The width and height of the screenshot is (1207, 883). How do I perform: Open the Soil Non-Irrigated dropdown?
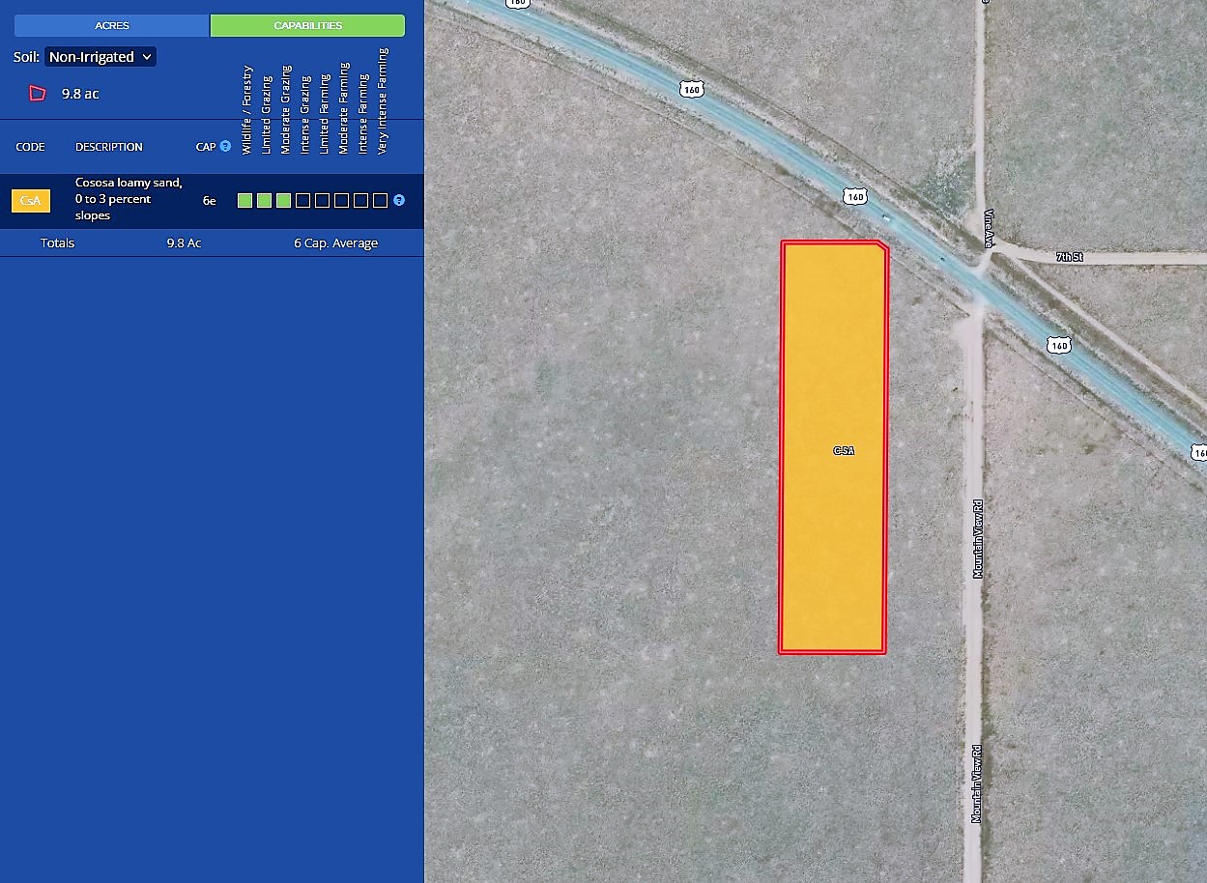[101, 57]
